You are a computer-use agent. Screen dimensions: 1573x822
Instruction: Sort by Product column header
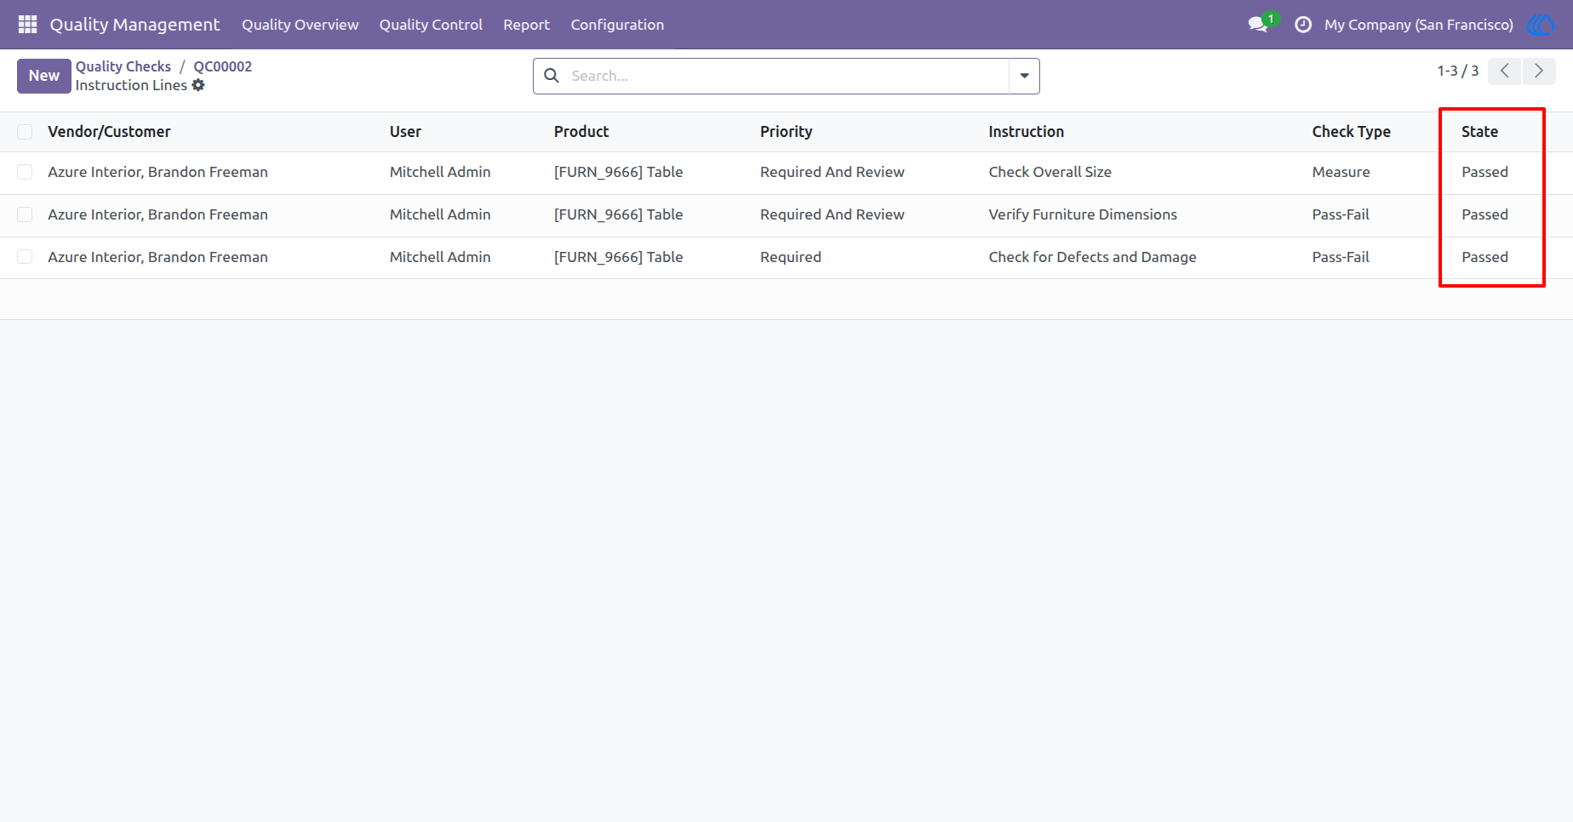[x=581, y=132]
